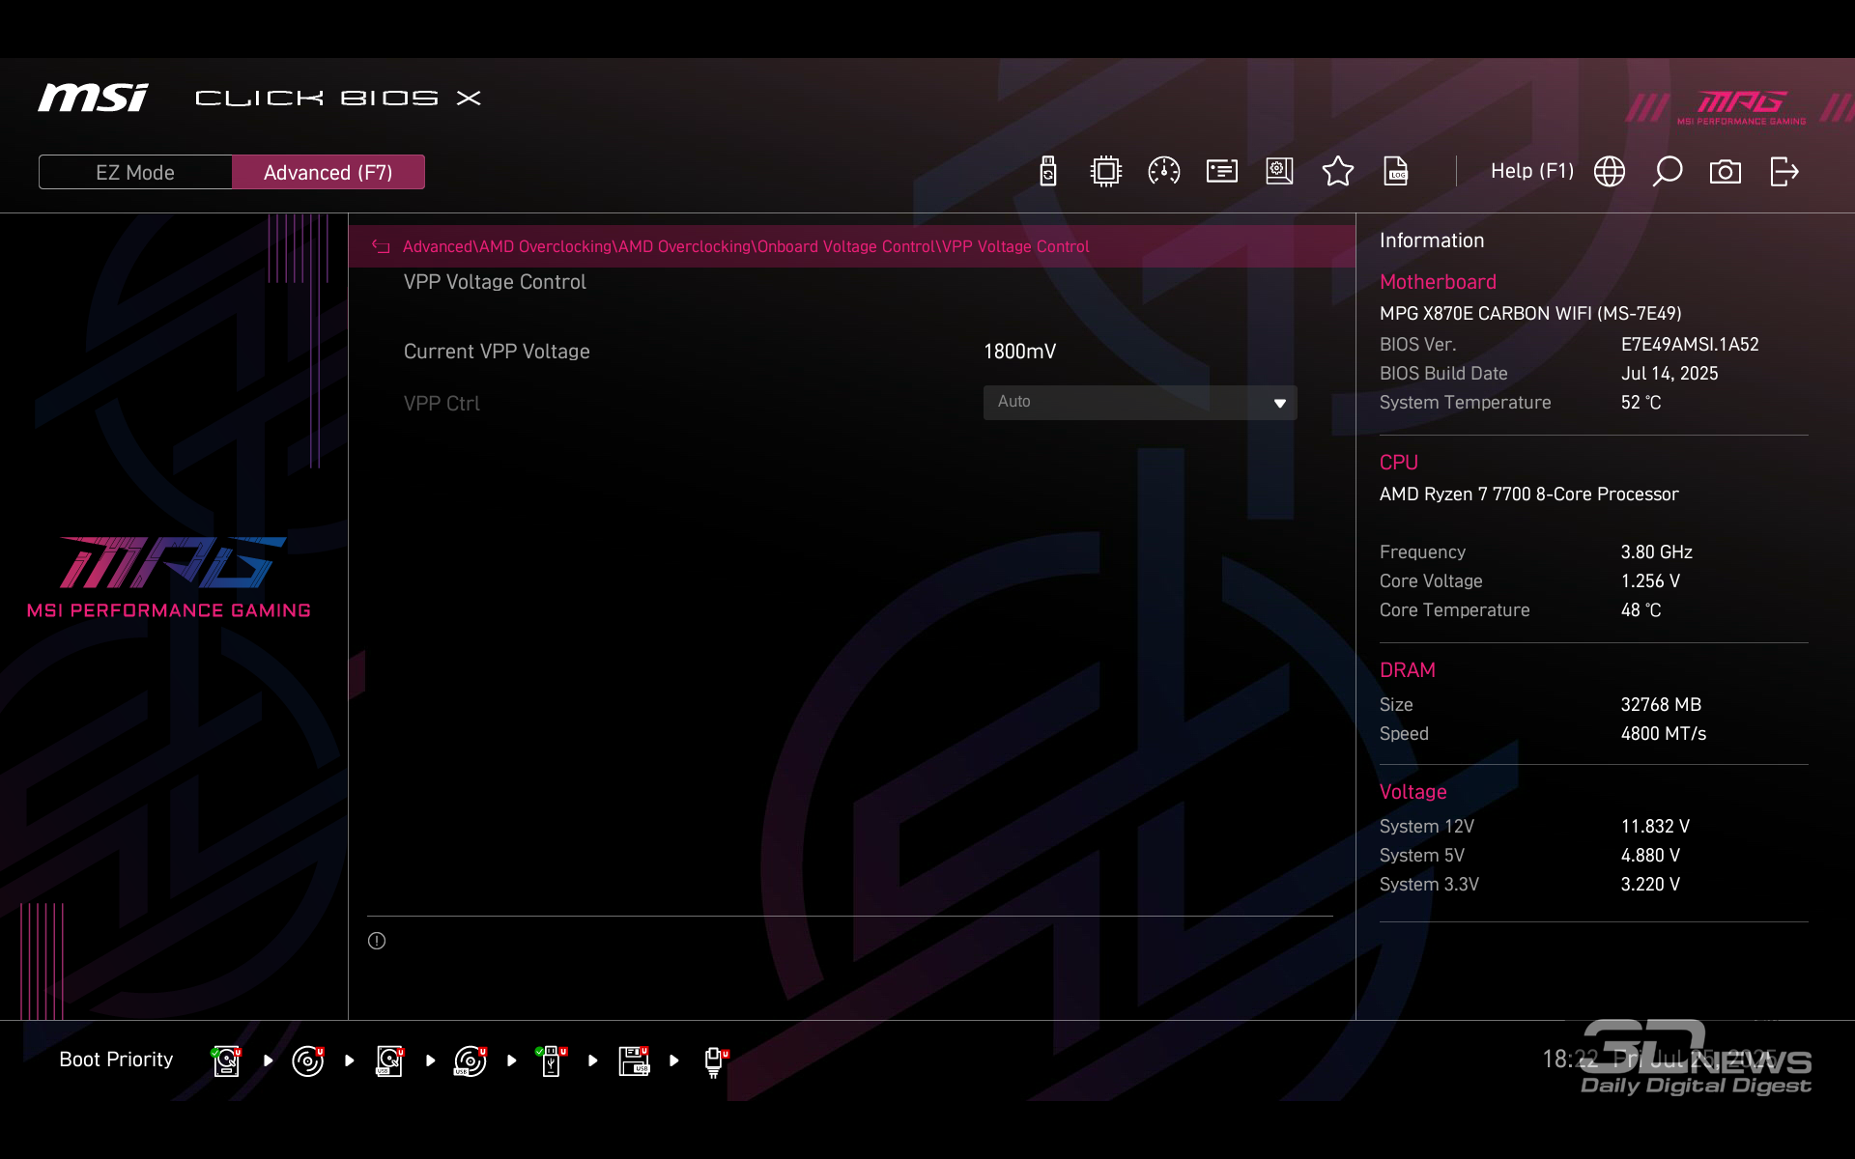Open the VPP Ctrl Auto dropdown
The height and width of the screenshot is (1159, 1855).
pyautogui.click(x=1140, y=403)
